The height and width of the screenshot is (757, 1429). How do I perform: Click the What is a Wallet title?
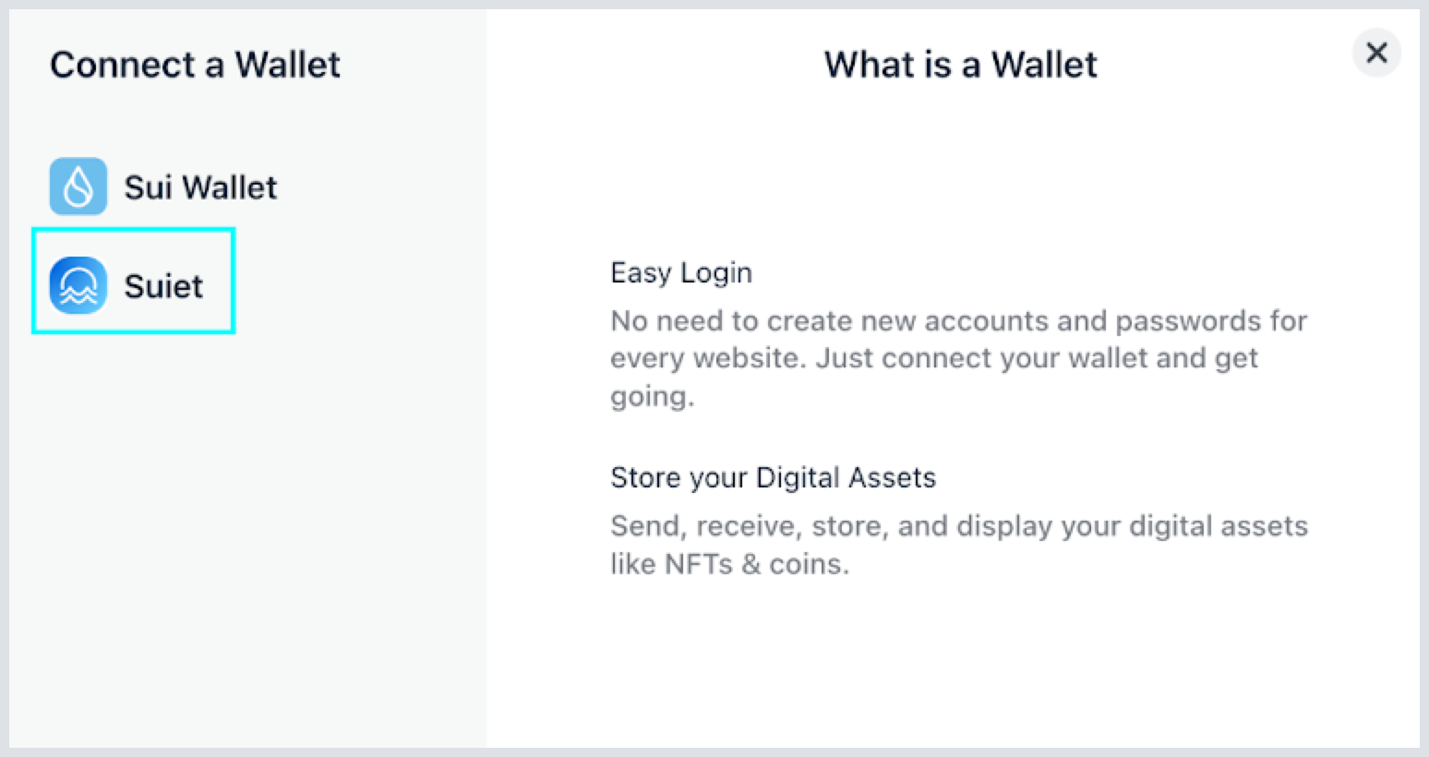(x=961, y=65)
